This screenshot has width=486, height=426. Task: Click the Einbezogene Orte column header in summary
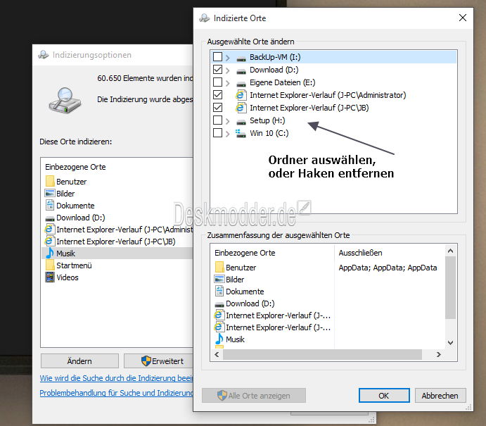tap(245, 253)
